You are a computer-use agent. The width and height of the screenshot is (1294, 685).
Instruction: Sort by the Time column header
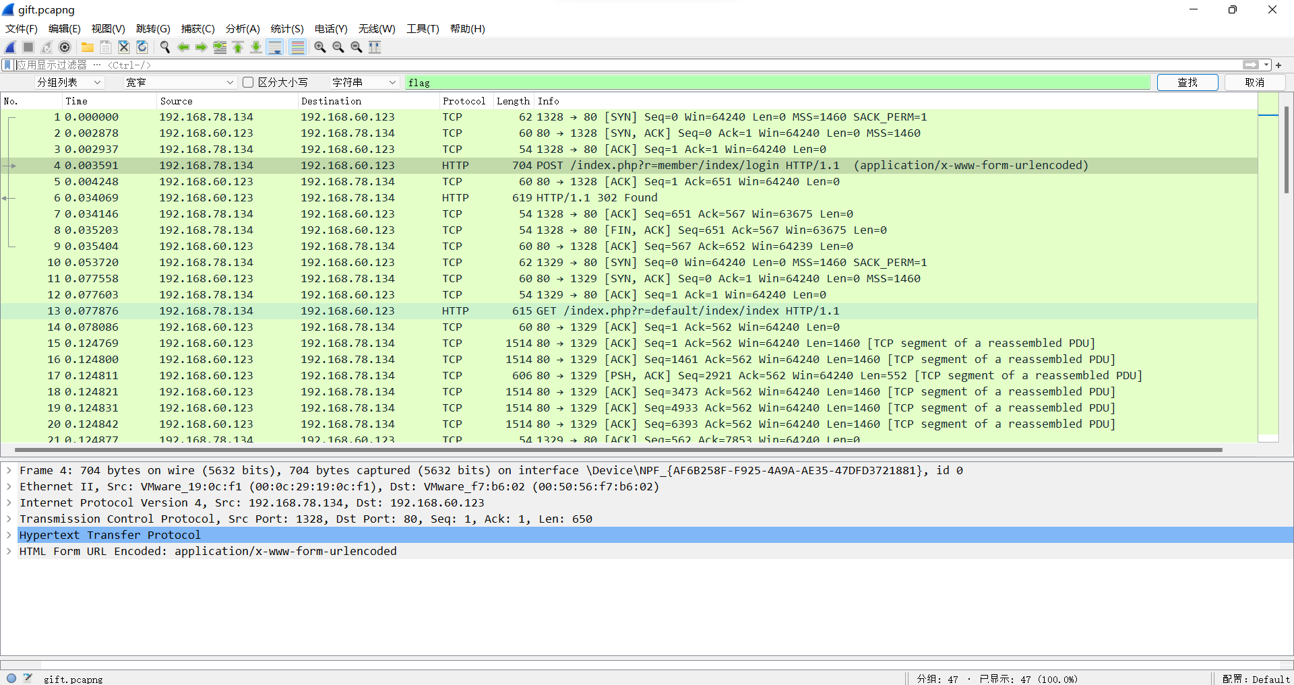point(109,101)
